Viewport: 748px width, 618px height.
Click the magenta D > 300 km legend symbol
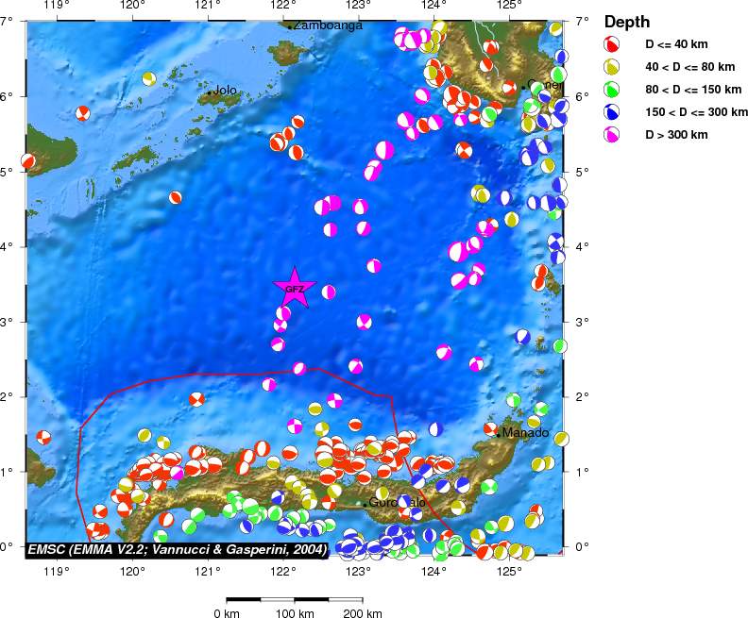613,135
